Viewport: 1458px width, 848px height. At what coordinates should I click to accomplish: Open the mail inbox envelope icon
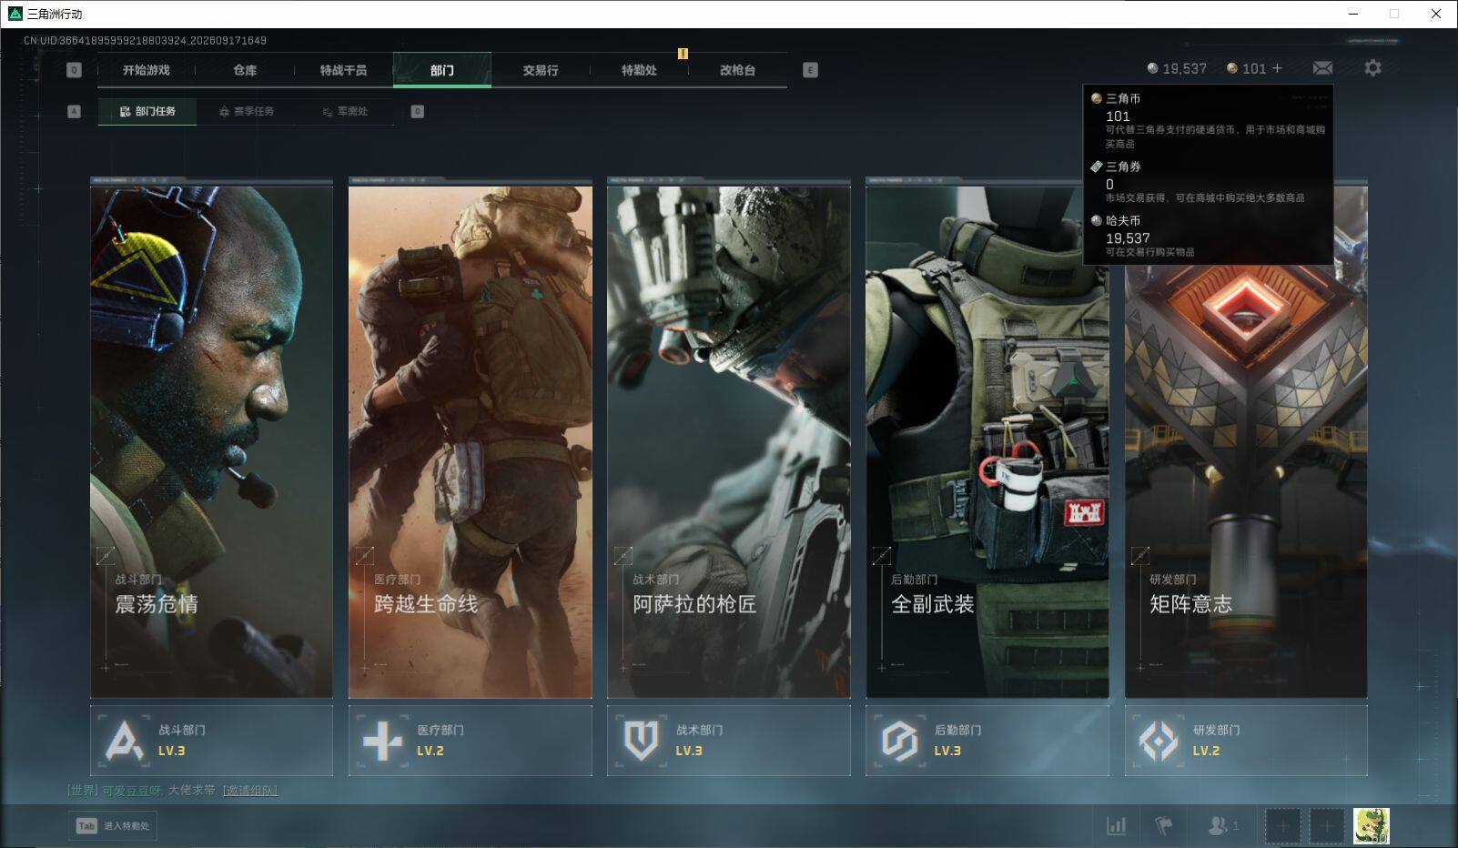1322,68
